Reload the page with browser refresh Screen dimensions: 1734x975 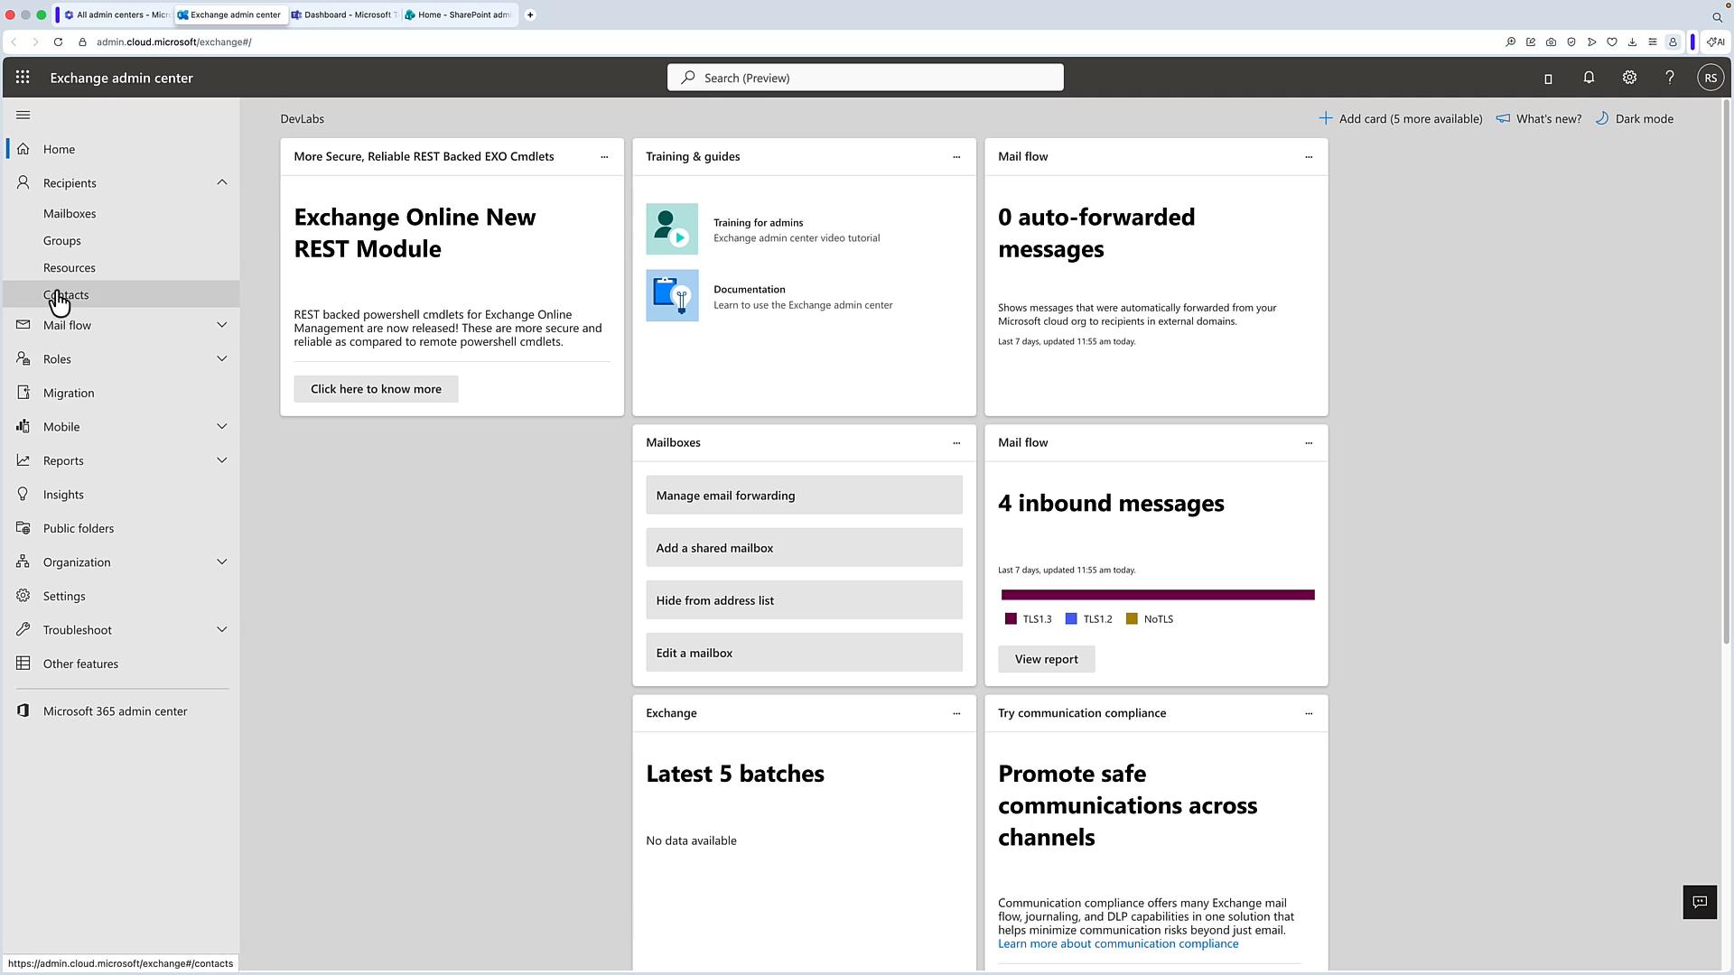tap(58, 42)
